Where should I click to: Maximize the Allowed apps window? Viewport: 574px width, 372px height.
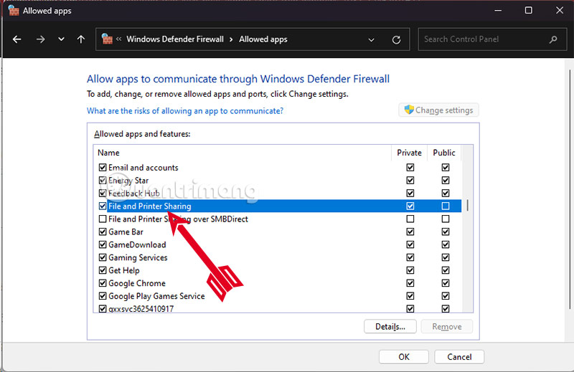click(528, 10)
